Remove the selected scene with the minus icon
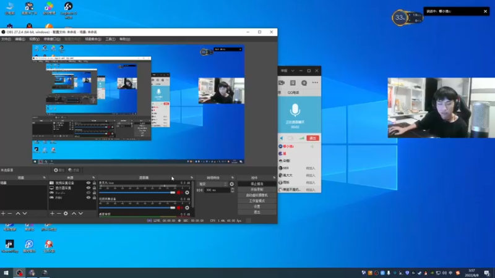Screen dimensions: 495x278 tap(10, 213)
